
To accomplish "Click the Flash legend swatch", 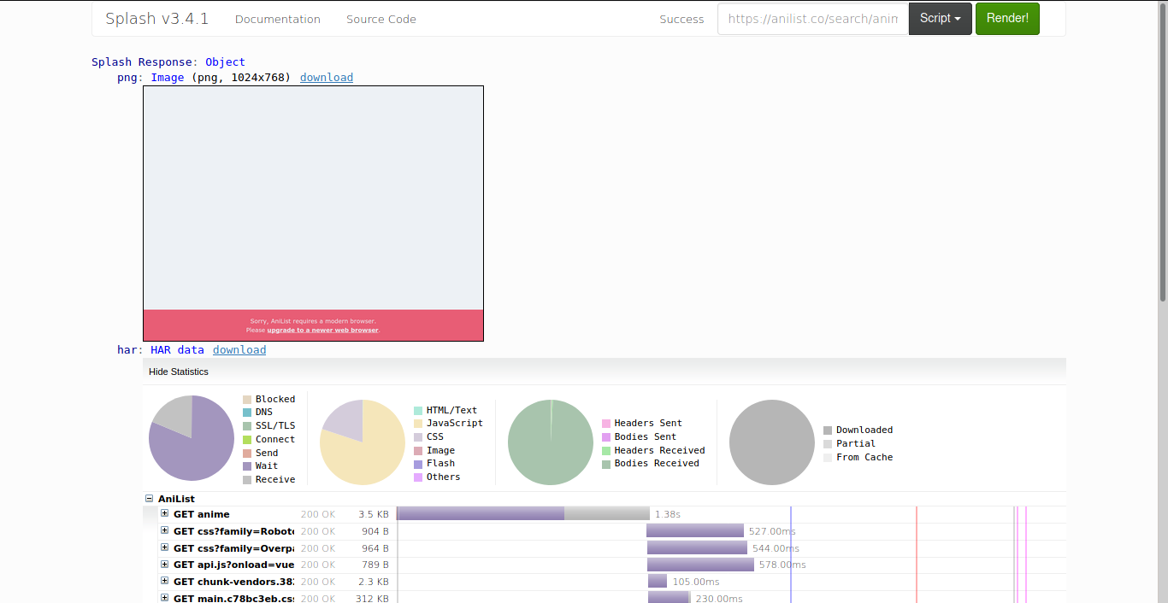I will coord(418,464).
